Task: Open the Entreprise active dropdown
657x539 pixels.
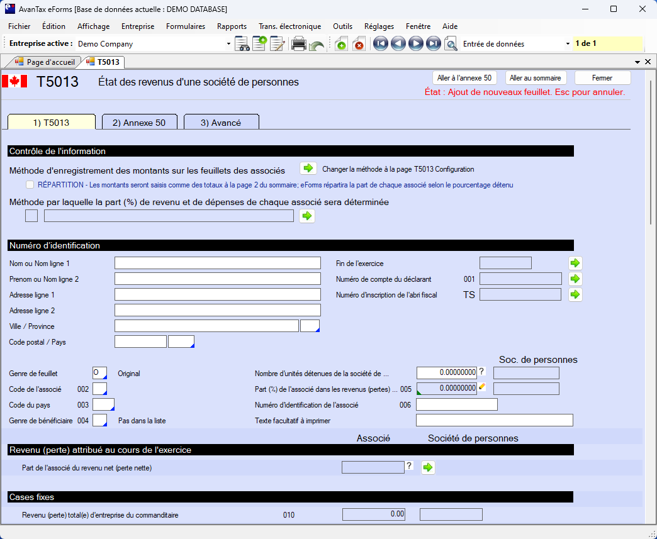Action: (228, 44)
